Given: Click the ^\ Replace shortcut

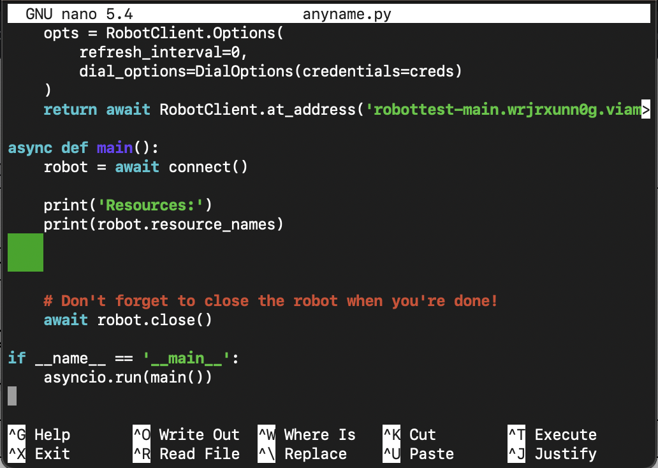Looking at the screenshot, I should [306, 454].
